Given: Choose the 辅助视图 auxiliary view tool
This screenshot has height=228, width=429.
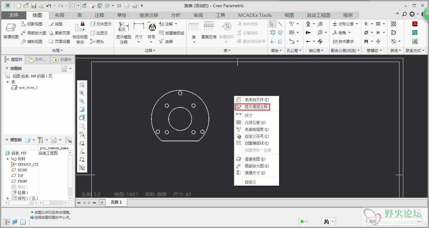Looking at the screenshot, I should click(31, 41).
